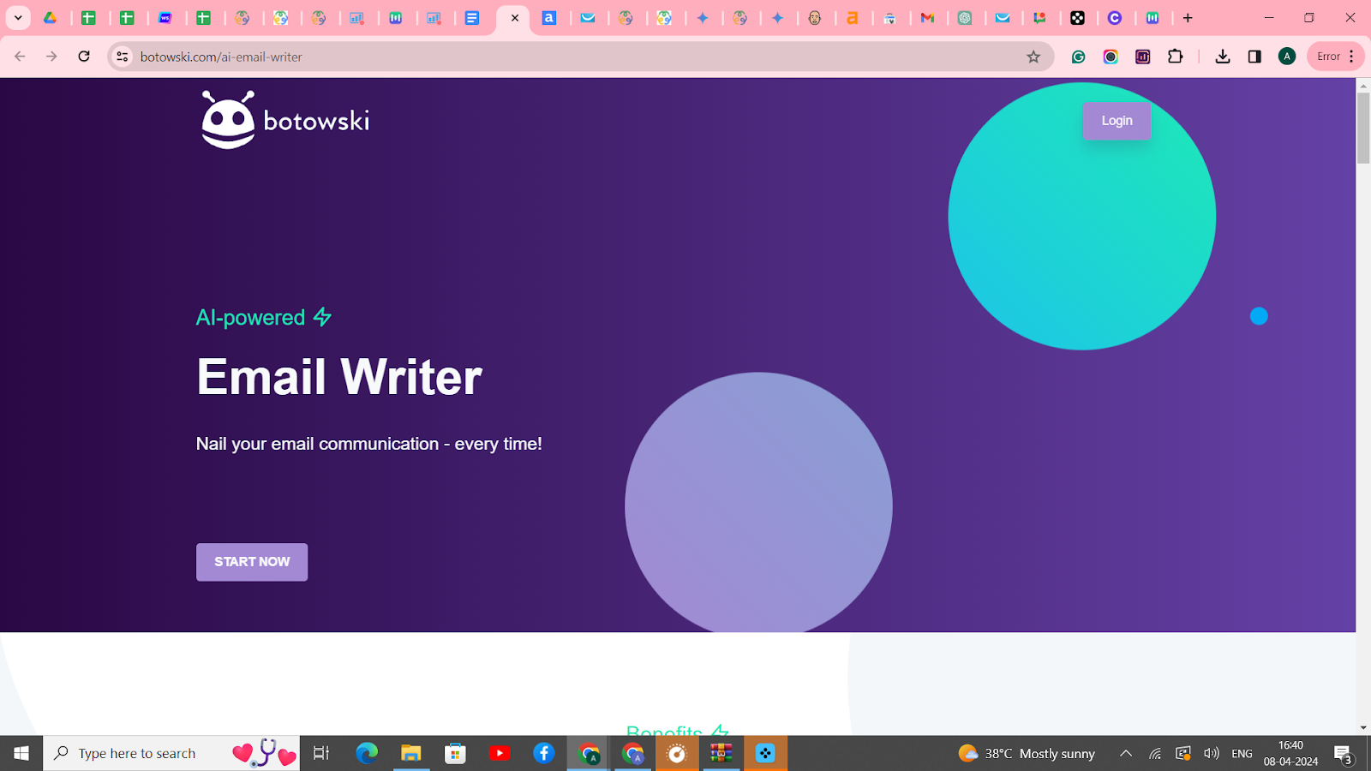This screenshot has height=771, width=1371.
Task: Open Task View on the taskbar
Action: pyautogui.click(x=321, y=753)
